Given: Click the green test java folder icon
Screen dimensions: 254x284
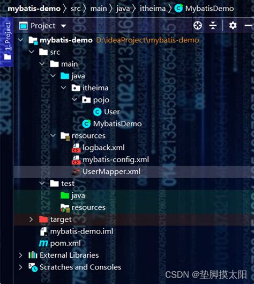Looking at the screenshot, I should click(x=65, y=195).
